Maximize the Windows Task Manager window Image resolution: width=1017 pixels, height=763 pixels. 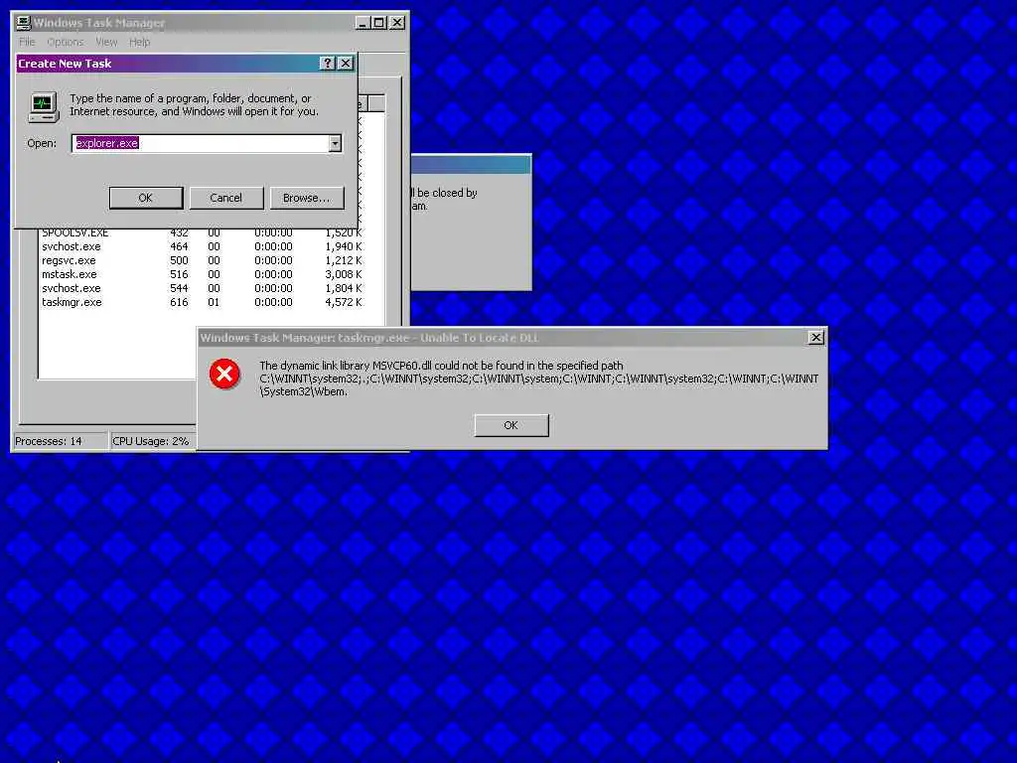(379, 23)
